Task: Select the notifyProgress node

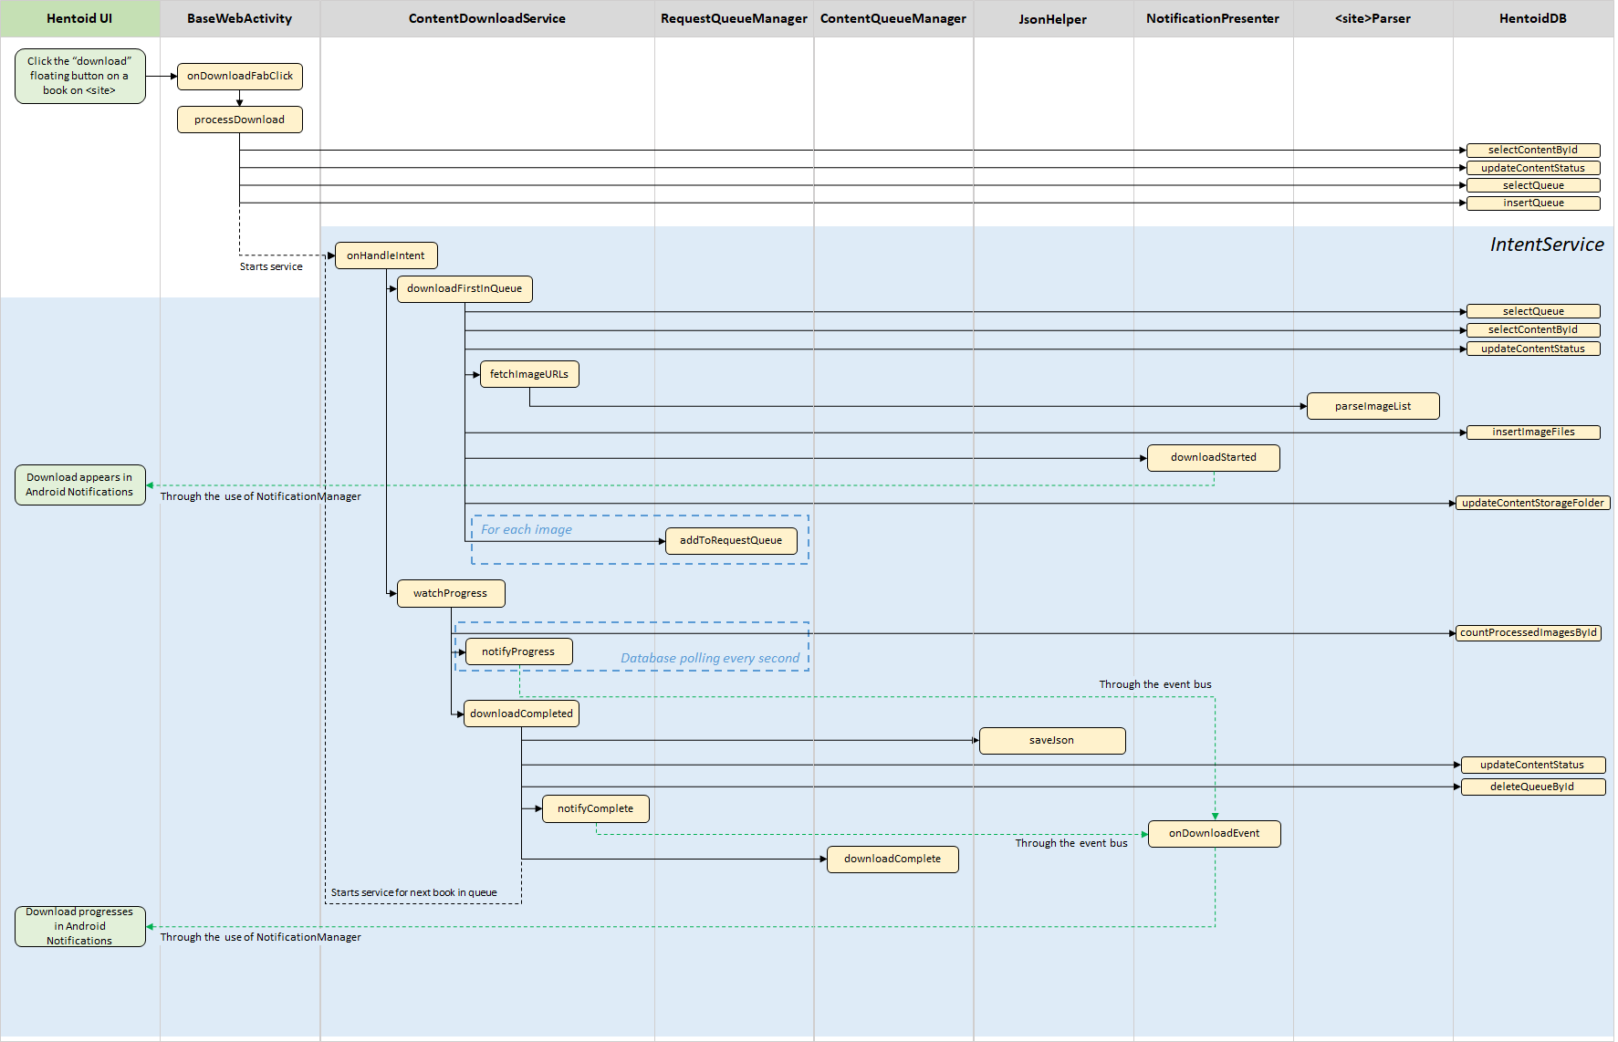Action: click(x=518, y=651)
